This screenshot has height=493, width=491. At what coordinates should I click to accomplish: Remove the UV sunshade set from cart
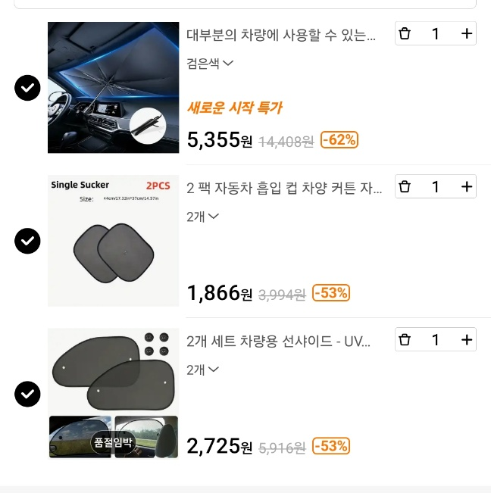point(405,340)
